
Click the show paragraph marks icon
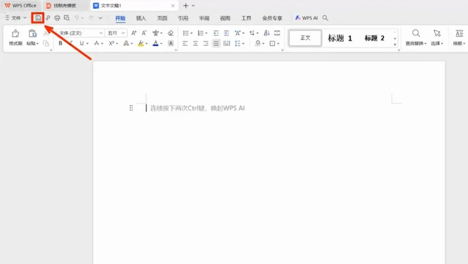click(x=252, y=33)
